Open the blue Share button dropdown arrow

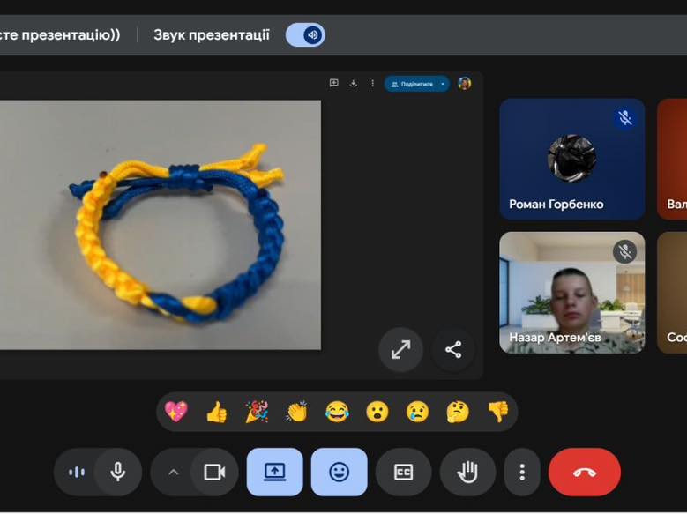point(443,84)
